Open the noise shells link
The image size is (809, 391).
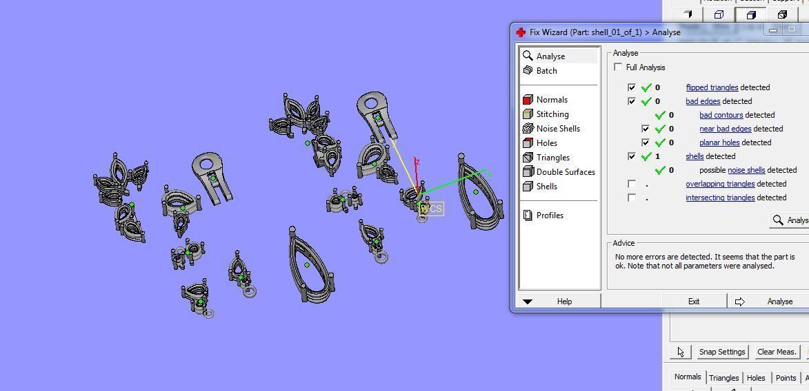pos(746,170)
